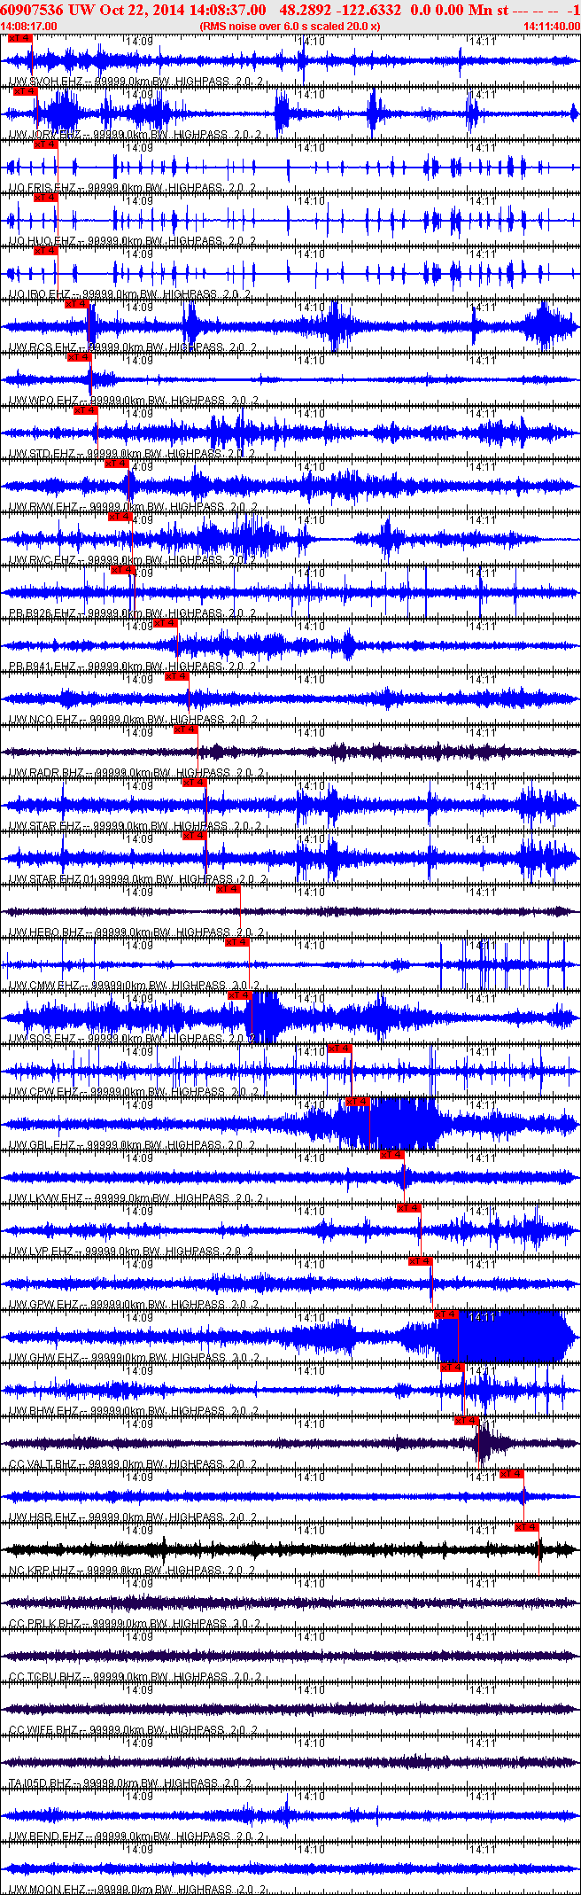The width and height of the screenshot is (581, 1895).
Task: Click the event ID 60907536 in header
Action: (x=31, y=10)
